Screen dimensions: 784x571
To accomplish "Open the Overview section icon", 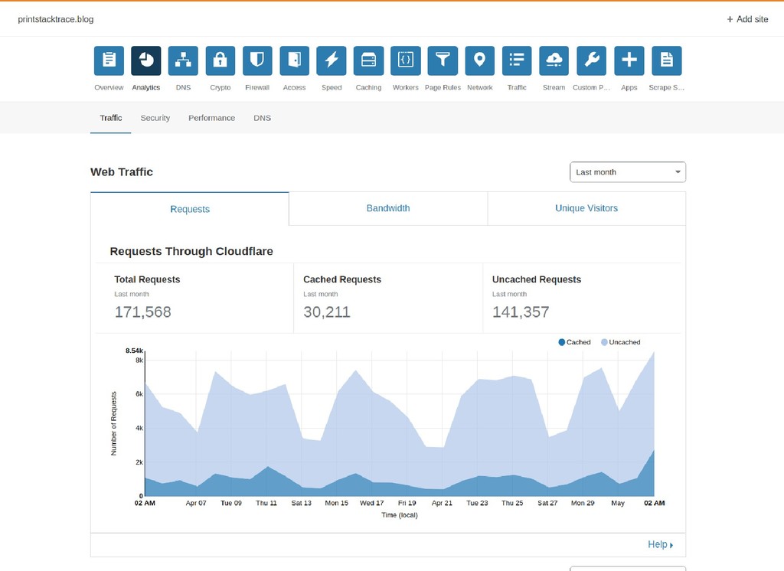I will coord(109,60).
